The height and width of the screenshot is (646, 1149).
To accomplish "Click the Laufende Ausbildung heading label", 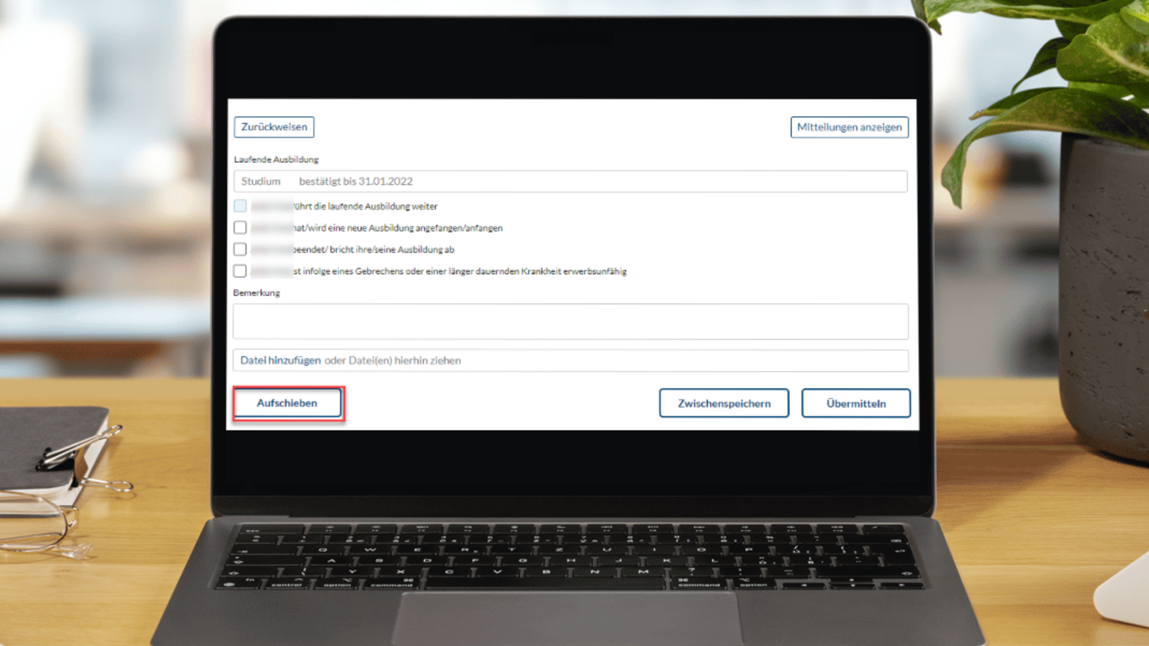I will click(276, 159).
